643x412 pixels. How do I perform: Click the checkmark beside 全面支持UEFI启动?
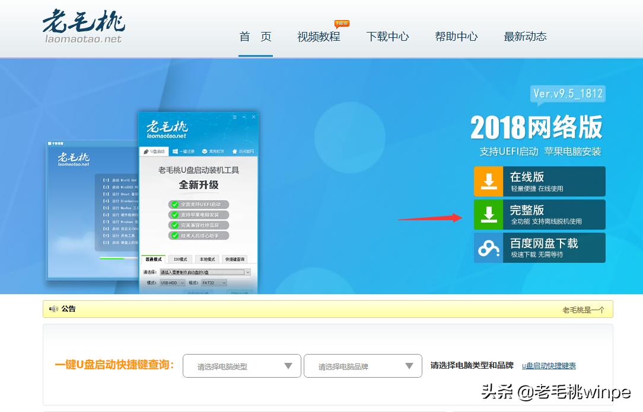tap(174, 204)
